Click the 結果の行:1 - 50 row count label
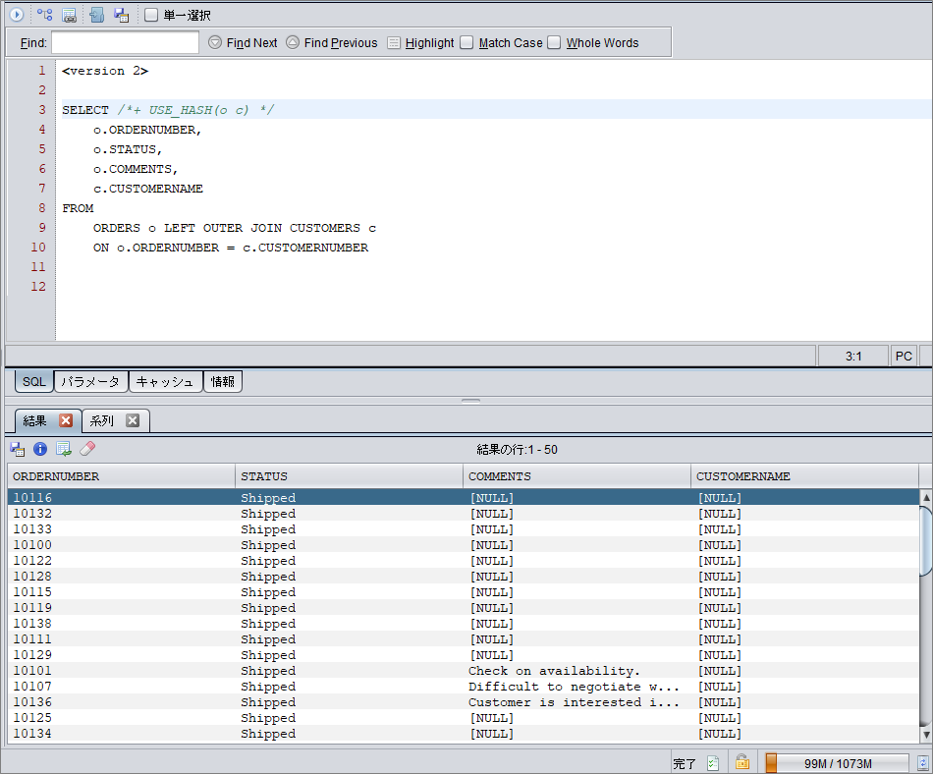This screenshot has height=774, width=933. [x=517, y=450]
